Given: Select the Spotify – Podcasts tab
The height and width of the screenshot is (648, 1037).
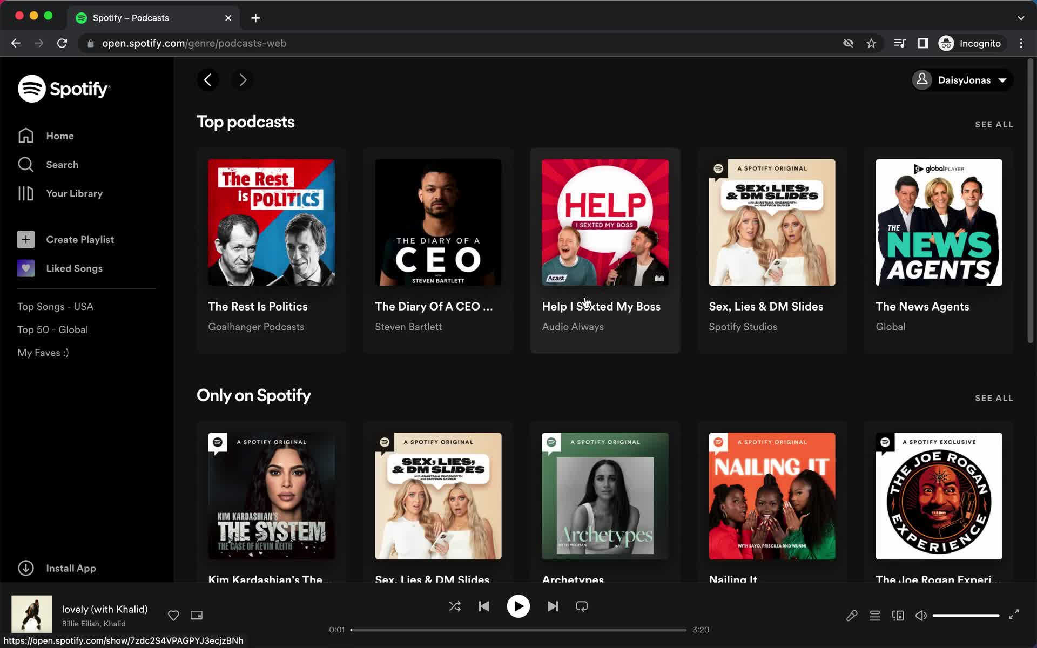Looking at the screenshot, I should 154,18.
